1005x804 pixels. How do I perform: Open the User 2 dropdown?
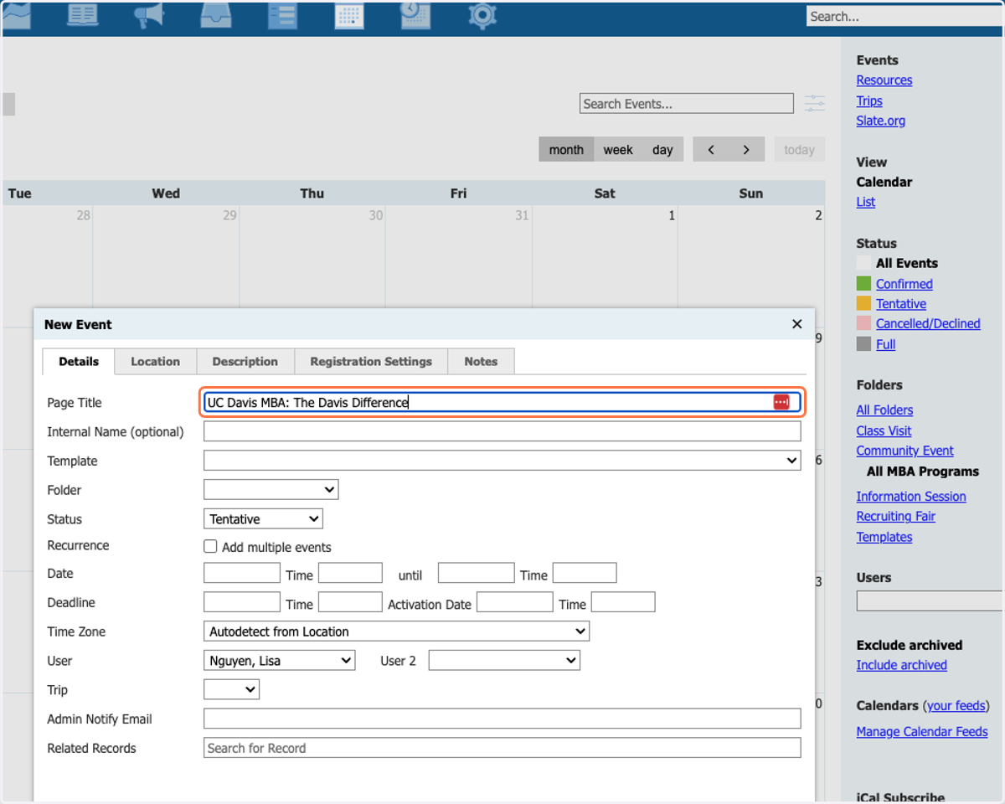(x=504, y=661)
